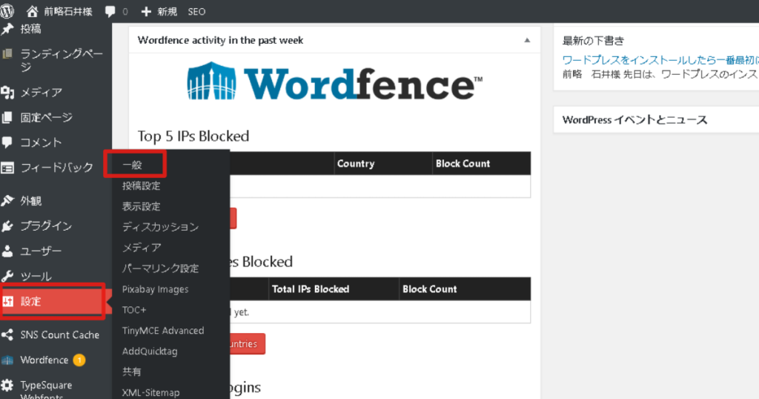
Task: Click the 外観 paintbrush icon
Action: (x=7, y=200)
